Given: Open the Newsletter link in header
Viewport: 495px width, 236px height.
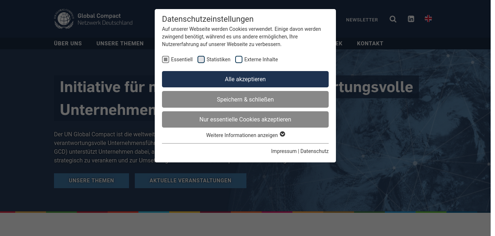Looking at the screenshot, I should [362, 20].
